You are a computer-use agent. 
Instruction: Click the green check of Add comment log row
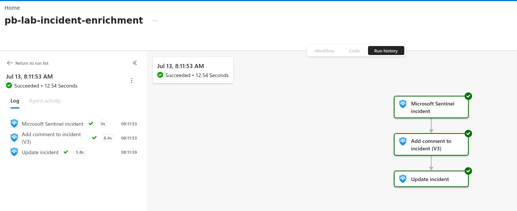[94, 138]
